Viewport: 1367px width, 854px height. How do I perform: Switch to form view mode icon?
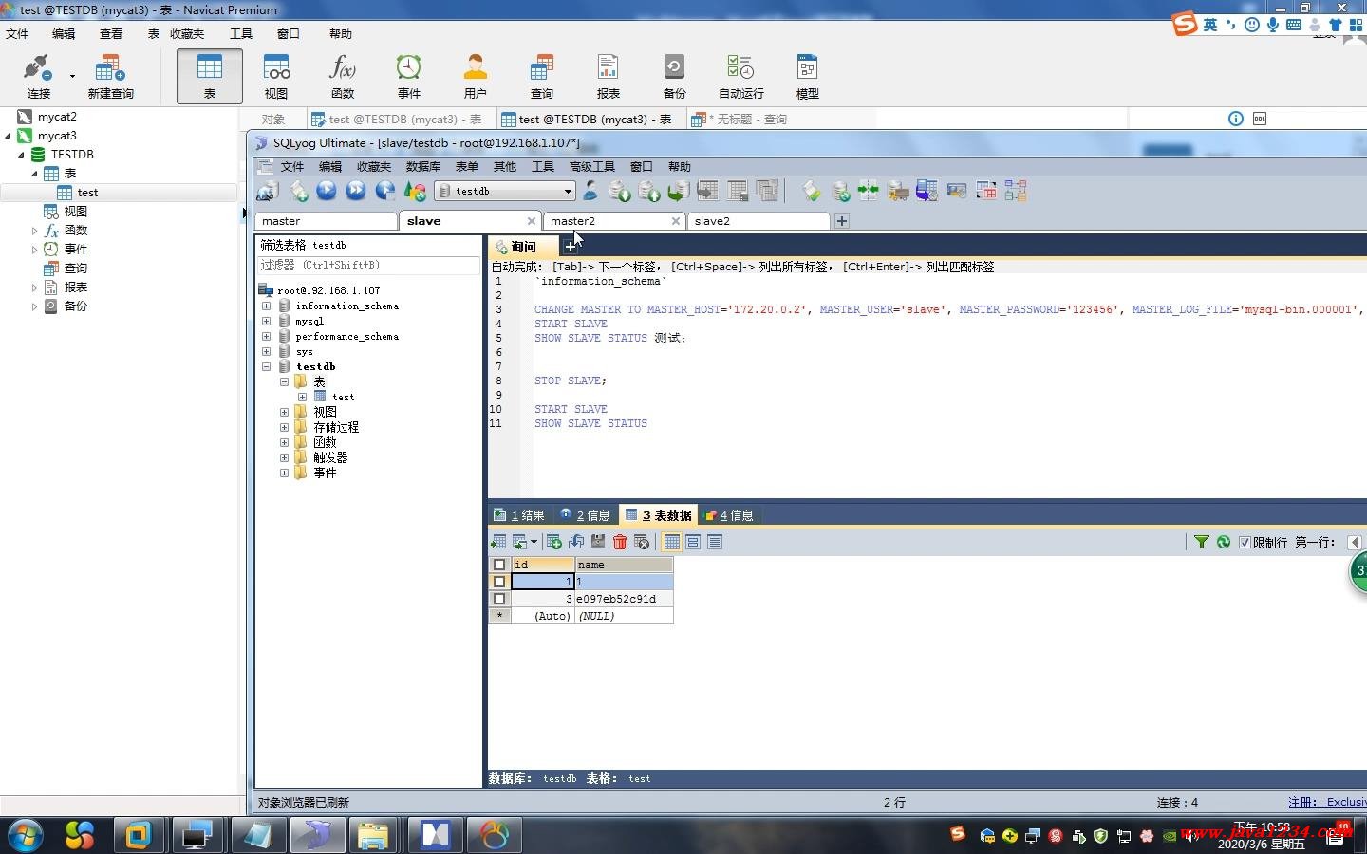693,542
